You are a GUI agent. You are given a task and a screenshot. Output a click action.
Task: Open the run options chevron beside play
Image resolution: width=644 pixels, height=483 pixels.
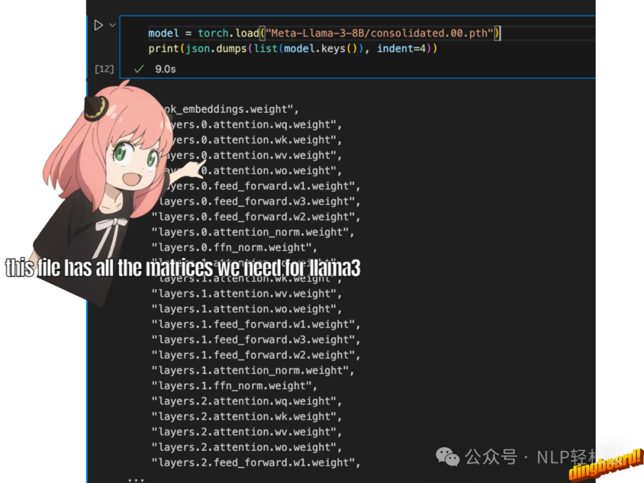pos(113,26)
